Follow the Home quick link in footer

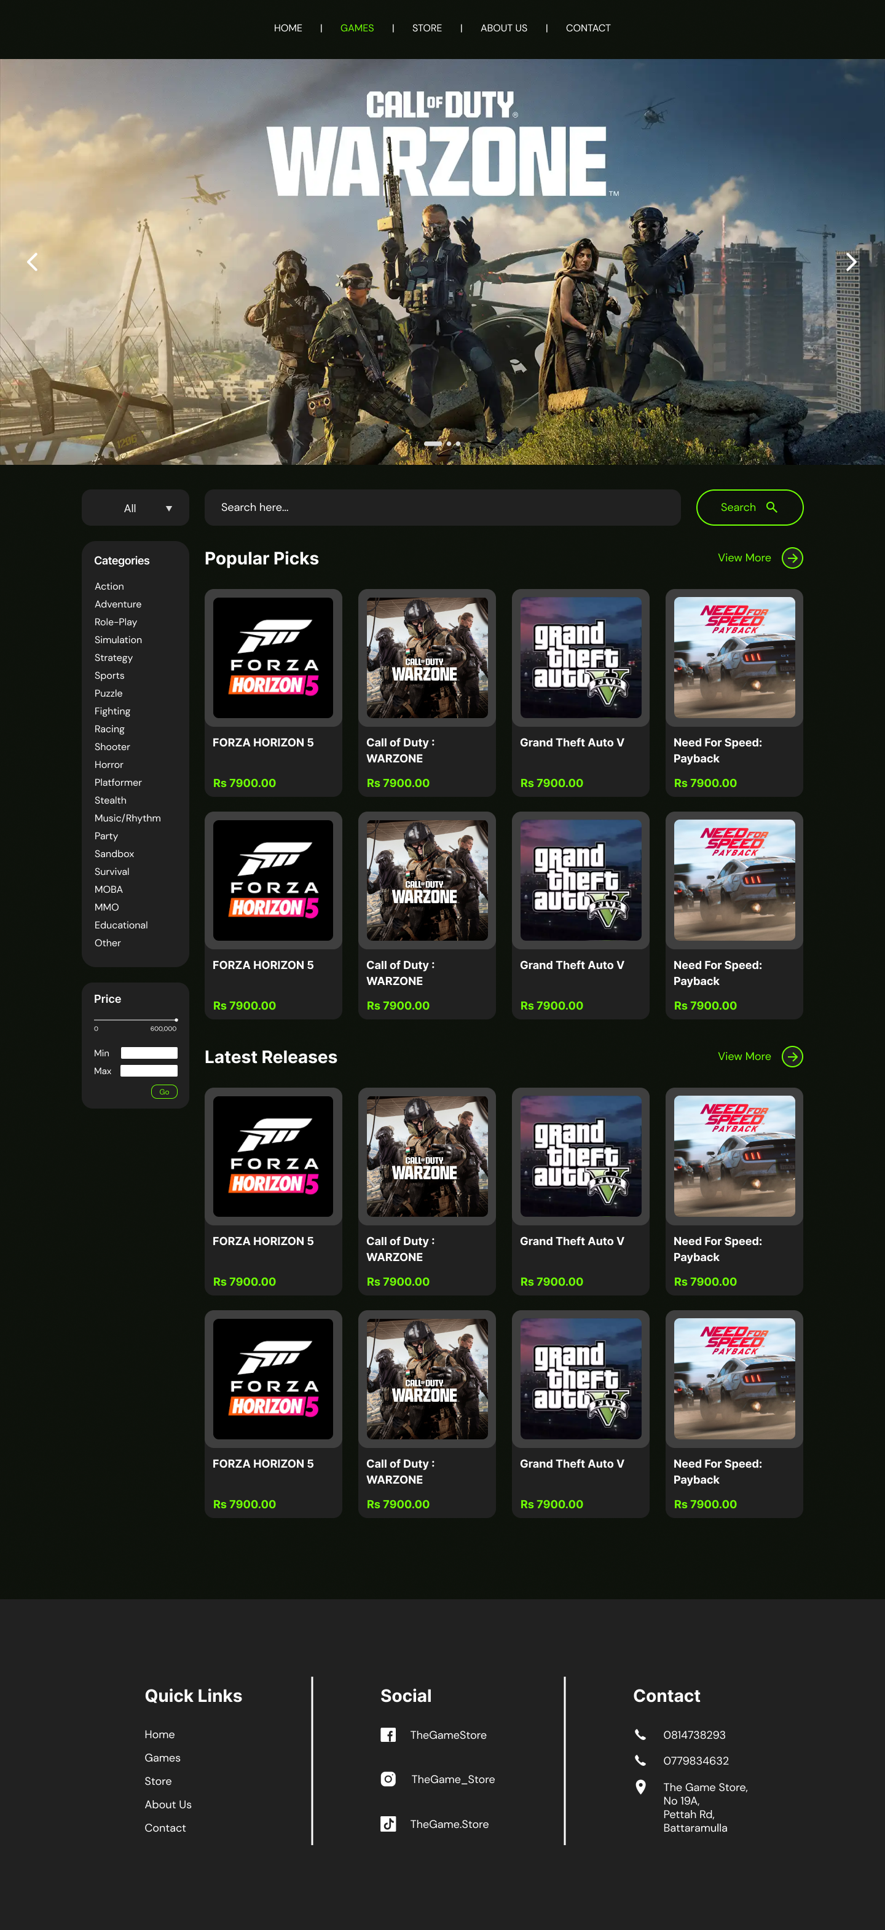[159, 1735]
